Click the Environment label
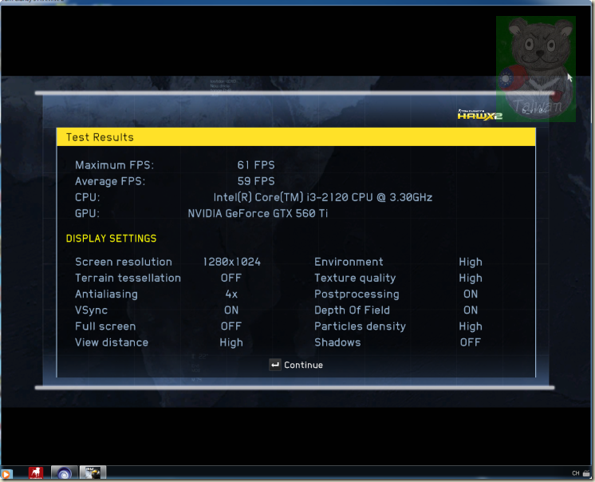Screen dimensions: 595x482 [349, 262]
